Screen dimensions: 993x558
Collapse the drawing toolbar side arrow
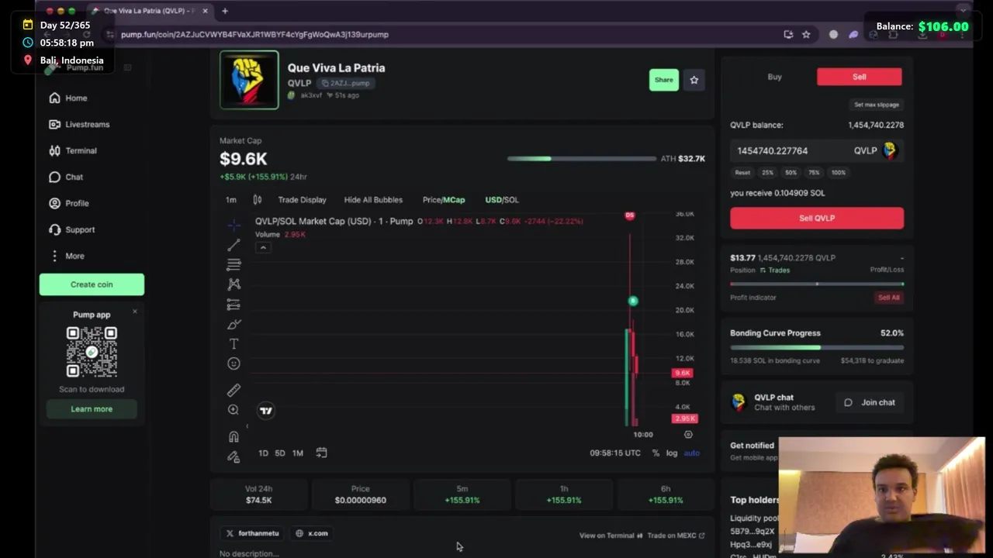pos(247,425)
